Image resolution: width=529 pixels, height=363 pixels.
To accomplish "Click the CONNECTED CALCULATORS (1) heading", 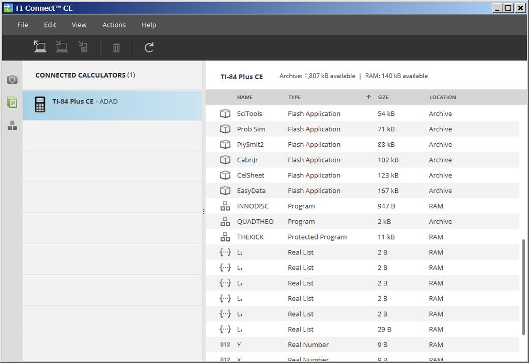I will 85,75.
